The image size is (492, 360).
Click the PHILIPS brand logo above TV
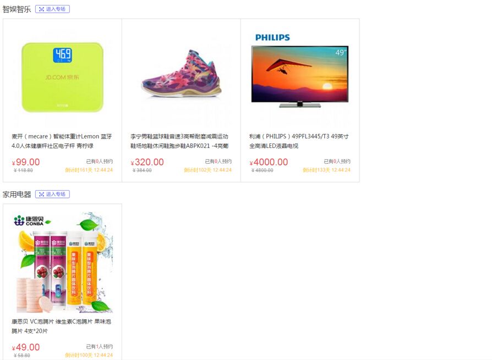(x=272, y=37)
